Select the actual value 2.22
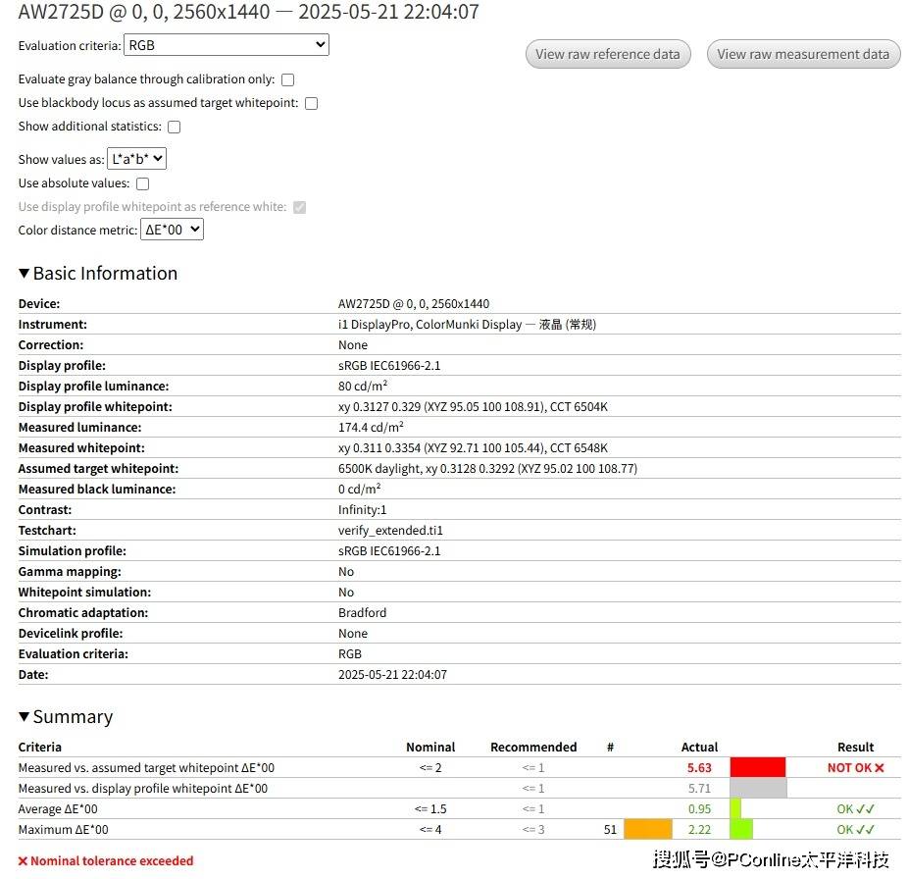 pos(699,830)
